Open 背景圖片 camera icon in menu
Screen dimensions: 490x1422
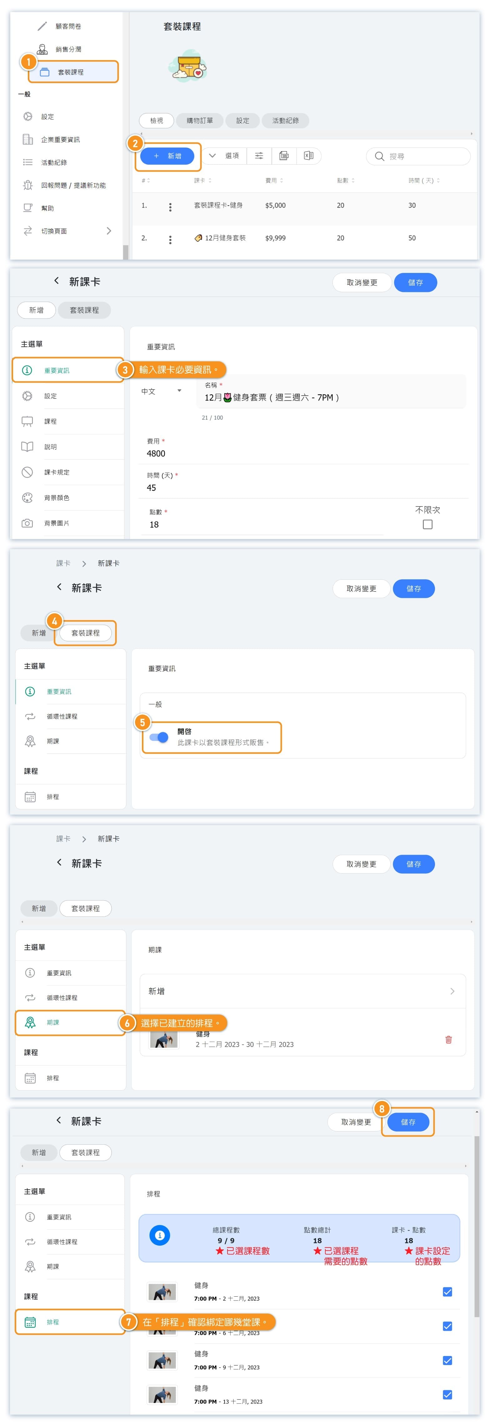pyautogui.click(x=27, y=523)
